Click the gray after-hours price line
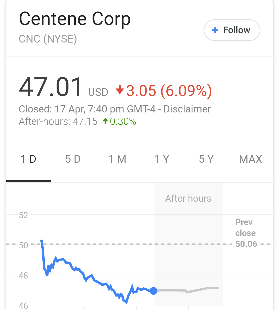This screenshot has height=310, width=279. point(196,290)
